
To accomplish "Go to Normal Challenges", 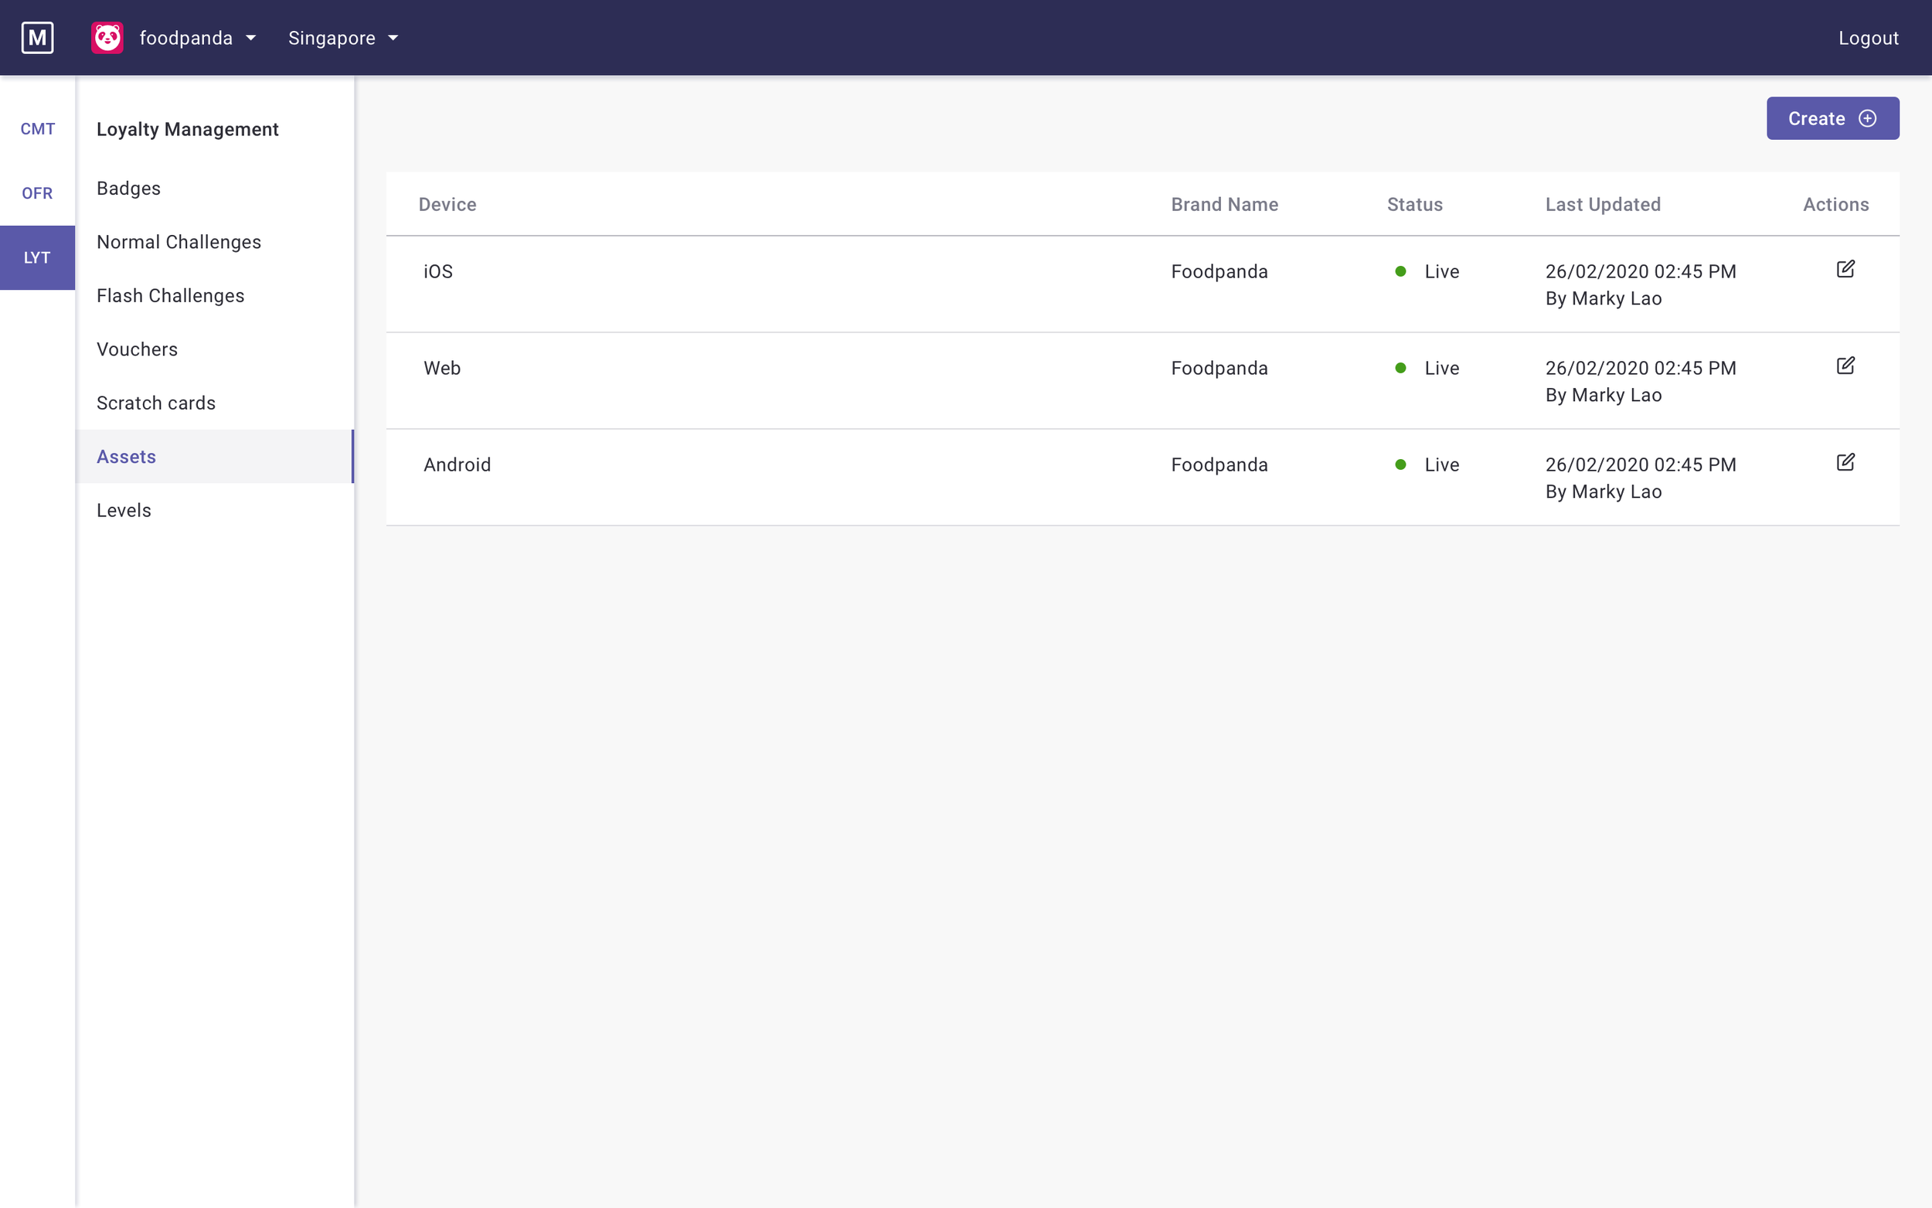I will click(x=179, y=242).
